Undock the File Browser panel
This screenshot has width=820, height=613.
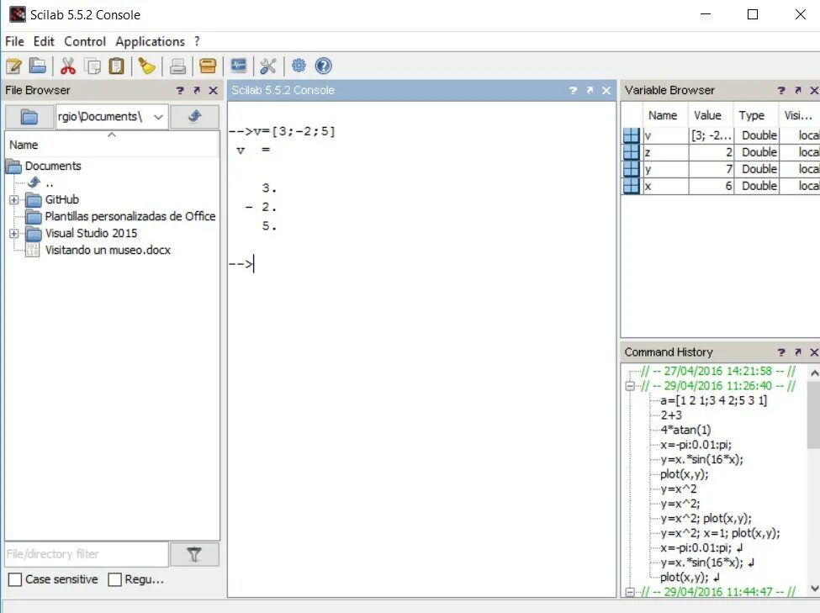[x=197, y=91]
